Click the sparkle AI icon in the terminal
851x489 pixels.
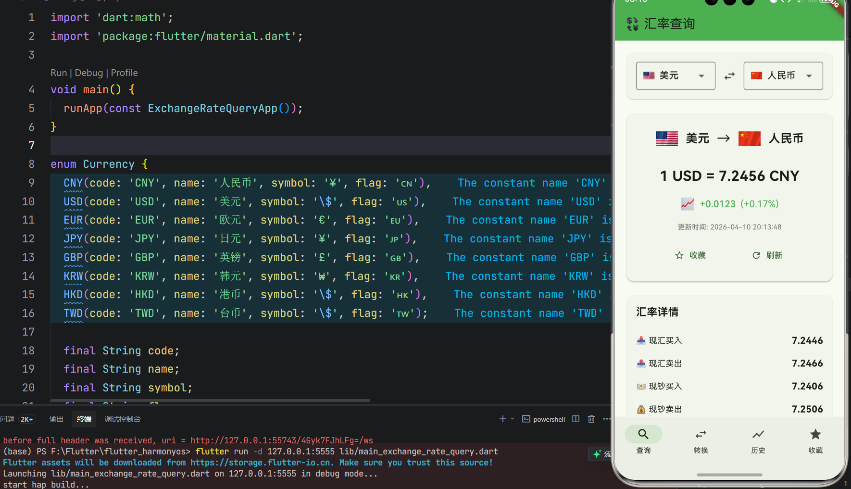[597, 454]
